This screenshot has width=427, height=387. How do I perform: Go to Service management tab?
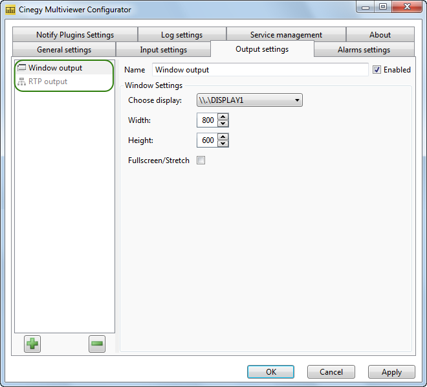[286, 34]
